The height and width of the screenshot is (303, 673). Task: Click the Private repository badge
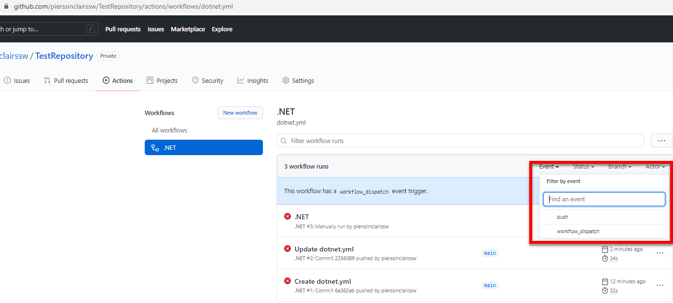pyautogui.click(x=108, y=56)
